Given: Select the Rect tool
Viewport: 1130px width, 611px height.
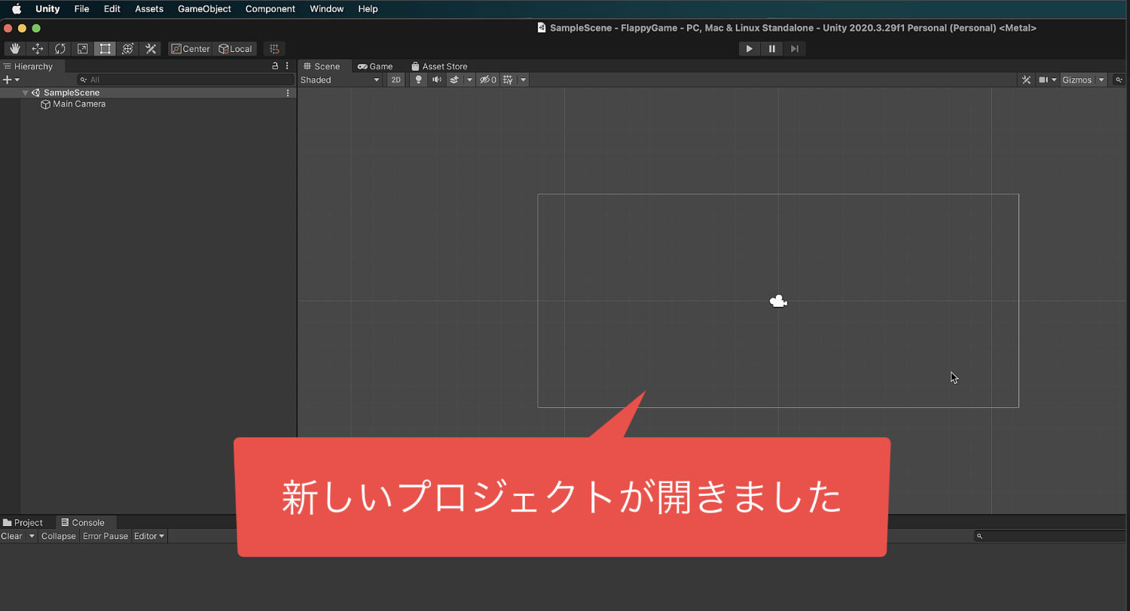Looking at the screenshot, I should (105, 49).
